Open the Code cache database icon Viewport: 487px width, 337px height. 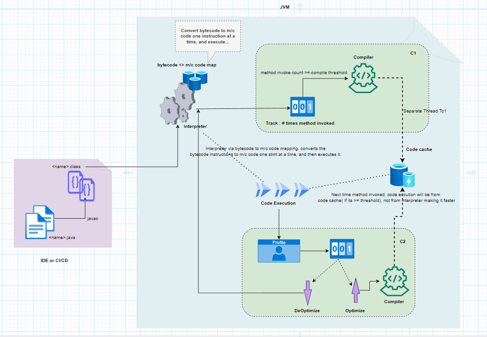(399, 175)
